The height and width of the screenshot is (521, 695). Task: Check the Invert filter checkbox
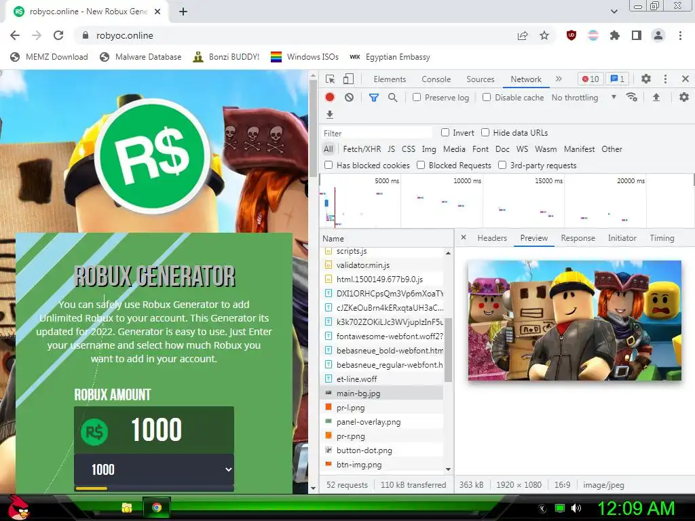445,132
